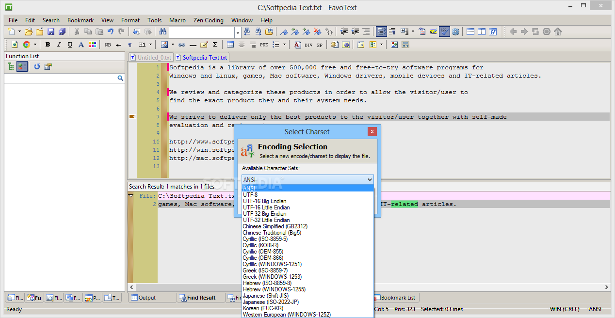Click the Cut scissors icon

(77, 32)
